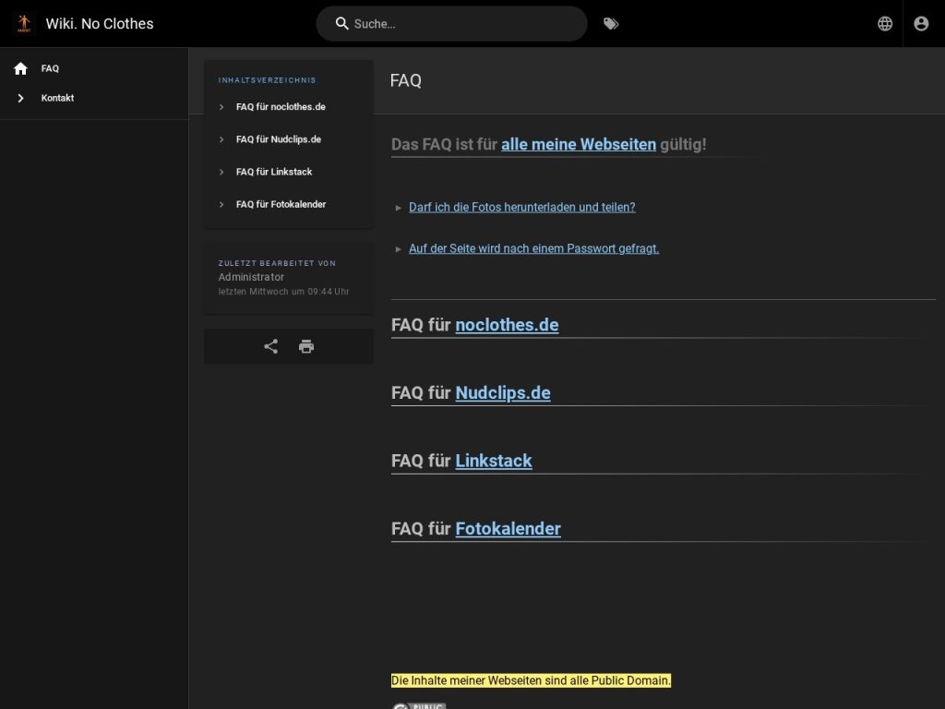This screenshot has width=945, height=709.
Task: Expand 'Auf der Seite wird nach einem Passwort' question
Action: [x=533, y=248]
